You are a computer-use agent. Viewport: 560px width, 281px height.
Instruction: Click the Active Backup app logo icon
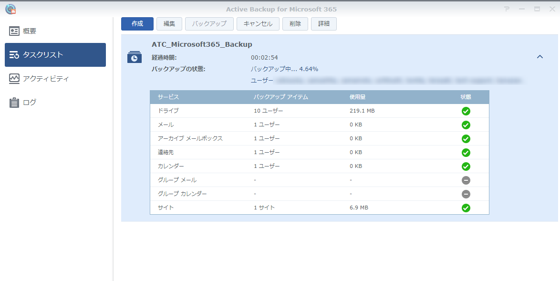pos(10,9)
